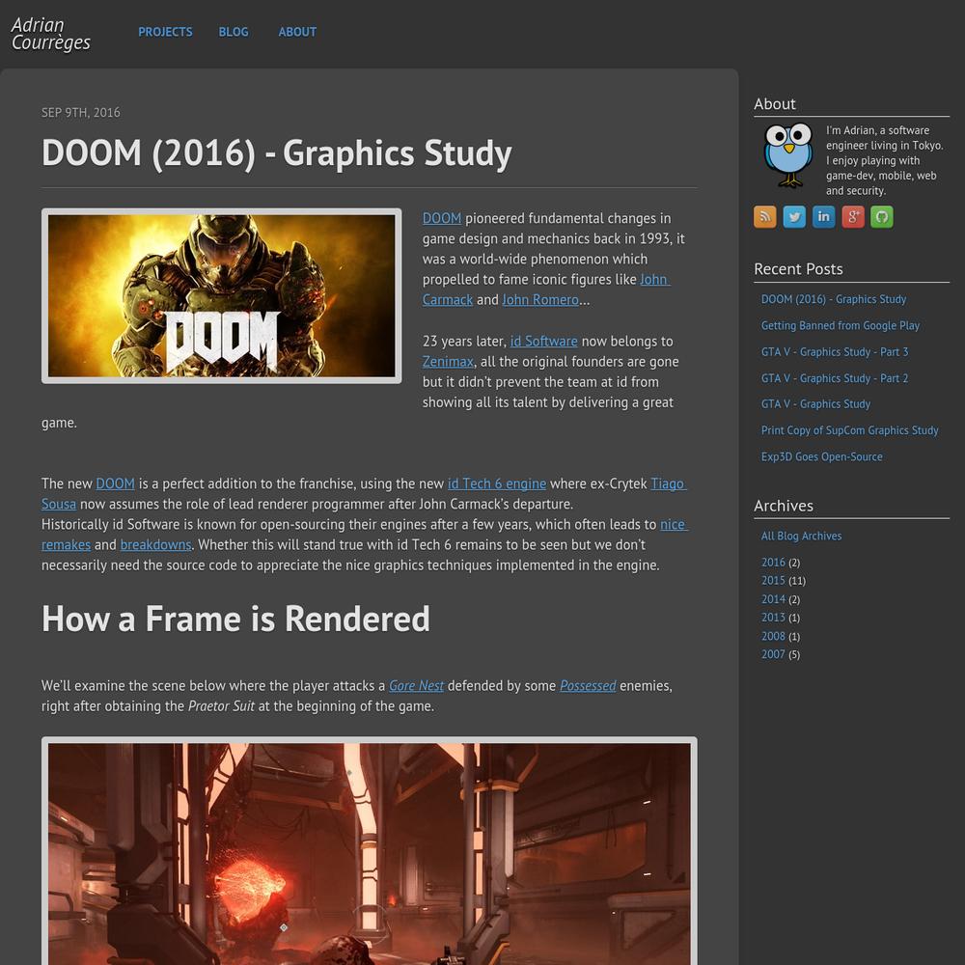Open recent post Exp3D Goes Open-Source
The image size is (965, 965).
point(821,457)
